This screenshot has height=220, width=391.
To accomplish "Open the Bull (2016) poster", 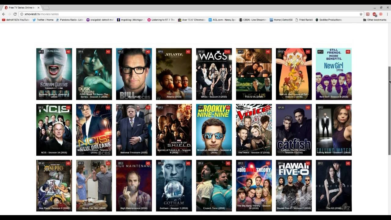I will point(134,74).
